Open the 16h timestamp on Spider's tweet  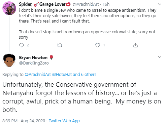pyautogui.click(x=106, y=4)
